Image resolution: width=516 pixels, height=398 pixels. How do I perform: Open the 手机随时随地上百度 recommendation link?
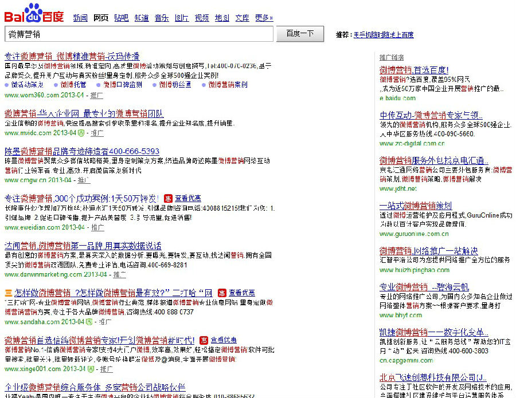click(384, 35)
